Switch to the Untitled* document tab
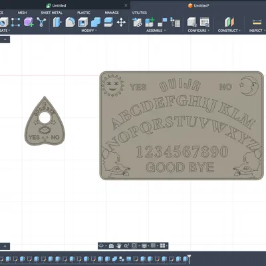The image size is (266, 266). pos(198,5)
